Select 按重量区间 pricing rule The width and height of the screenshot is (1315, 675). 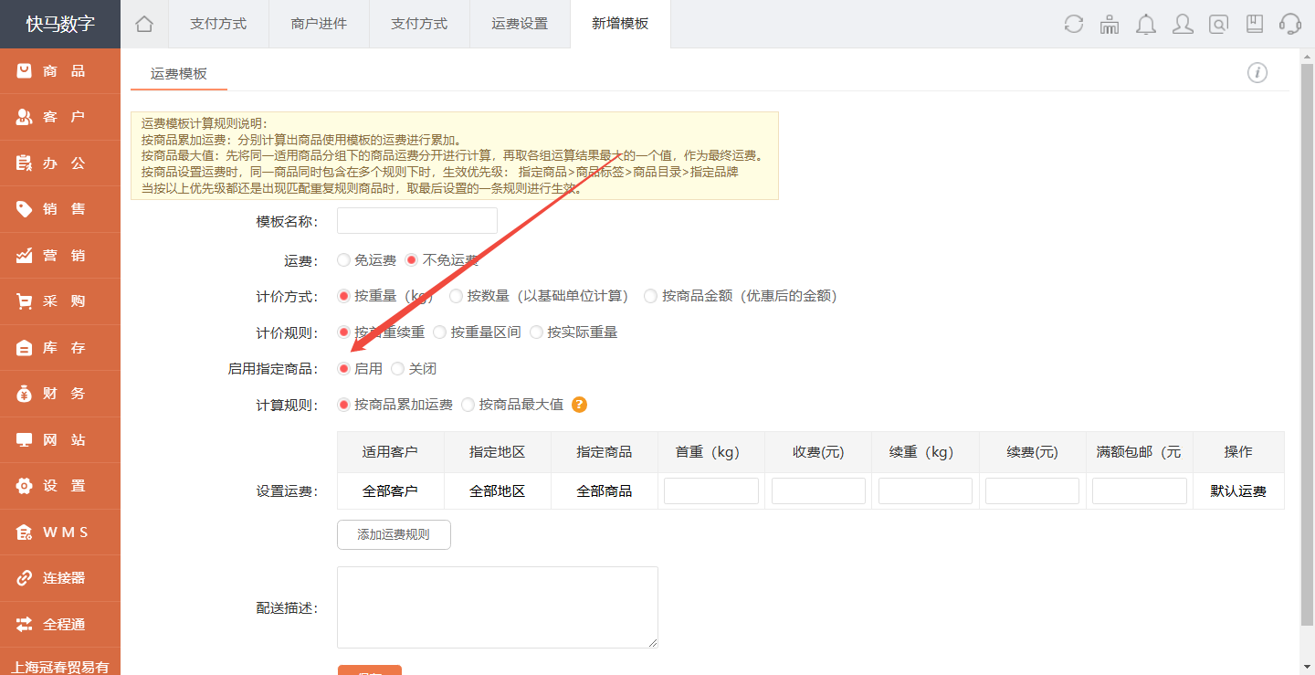point(440,332)
